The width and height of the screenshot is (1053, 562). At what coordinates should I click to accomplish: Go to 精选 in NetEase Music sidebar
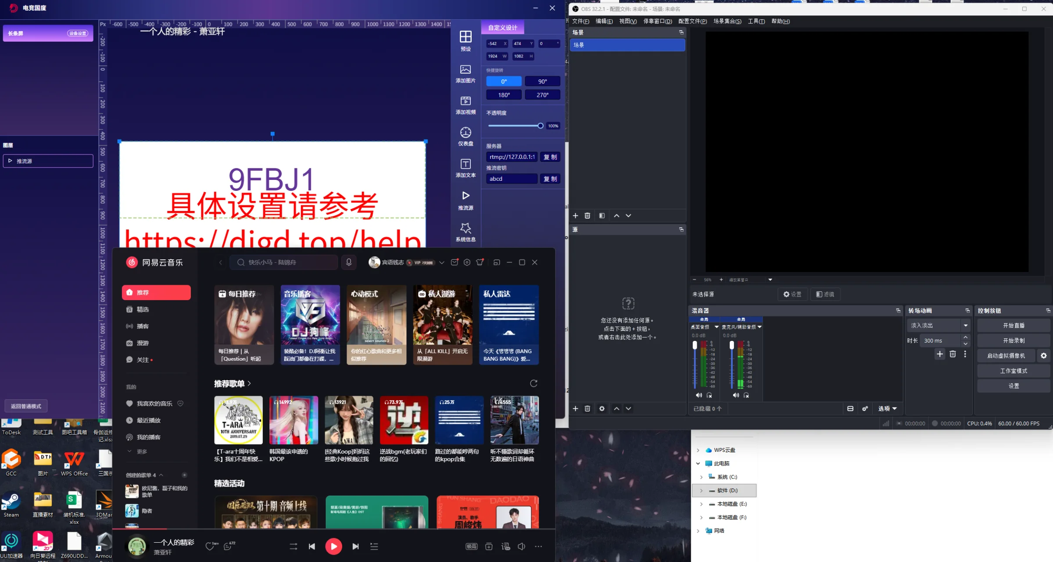point(156,309)
